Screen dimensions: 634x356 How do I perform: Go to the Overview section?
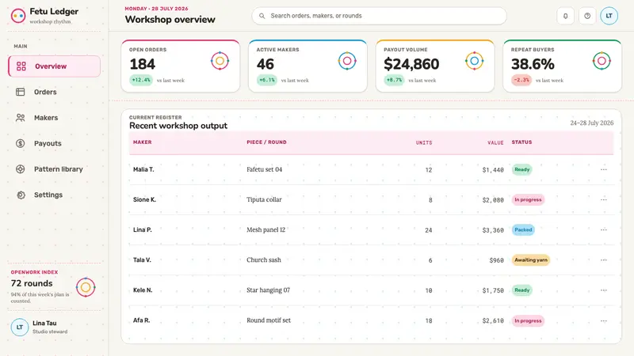tap(54, 66)
